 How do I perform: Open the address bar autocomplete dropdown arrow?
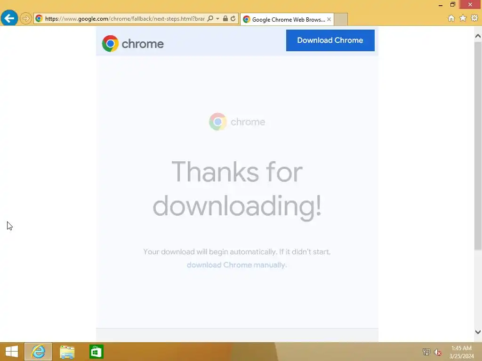217,18
